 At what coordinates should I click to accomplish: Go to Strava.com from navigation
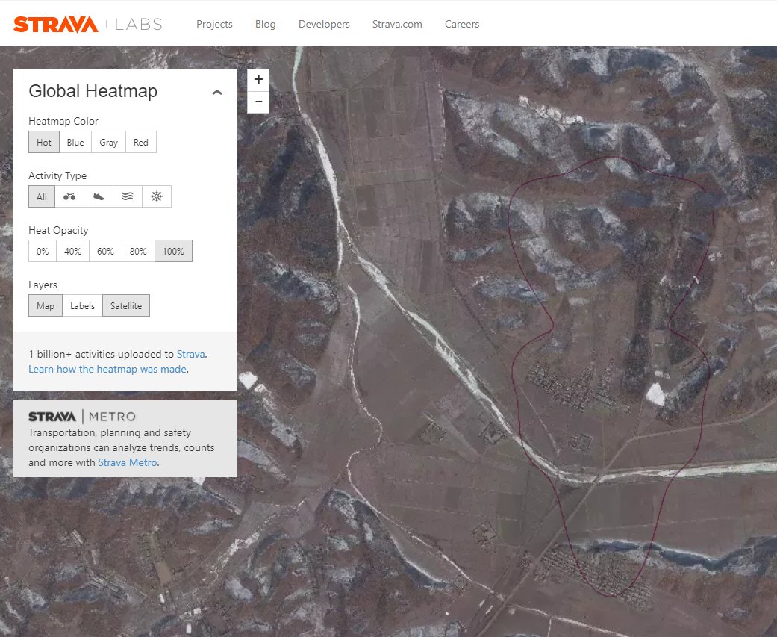[397, 25]
